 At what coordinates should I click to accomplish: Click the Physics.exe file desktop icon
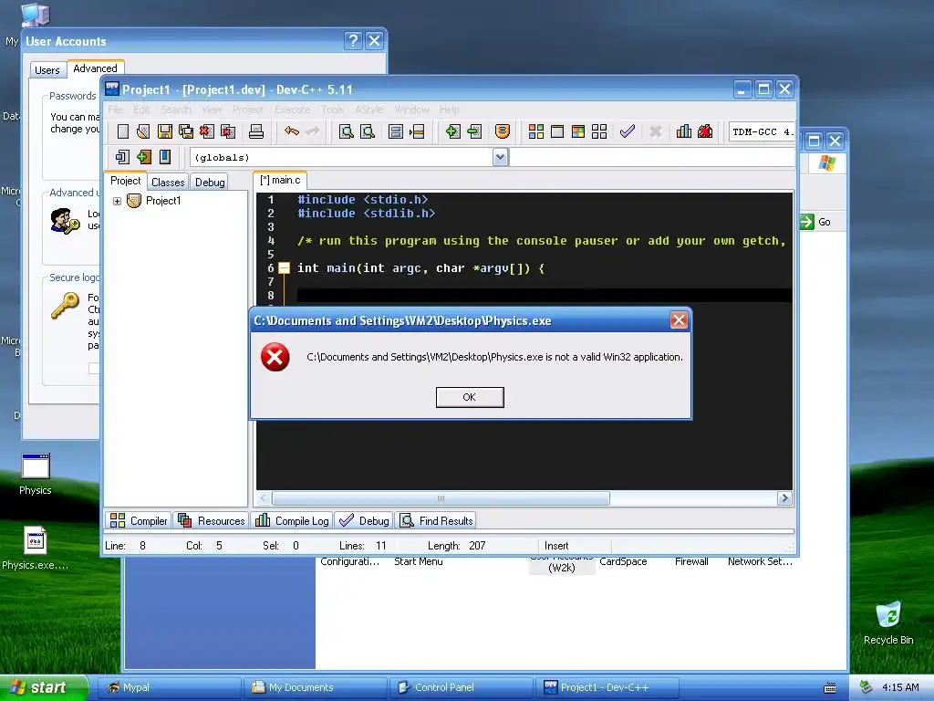(x=36, y=549)
